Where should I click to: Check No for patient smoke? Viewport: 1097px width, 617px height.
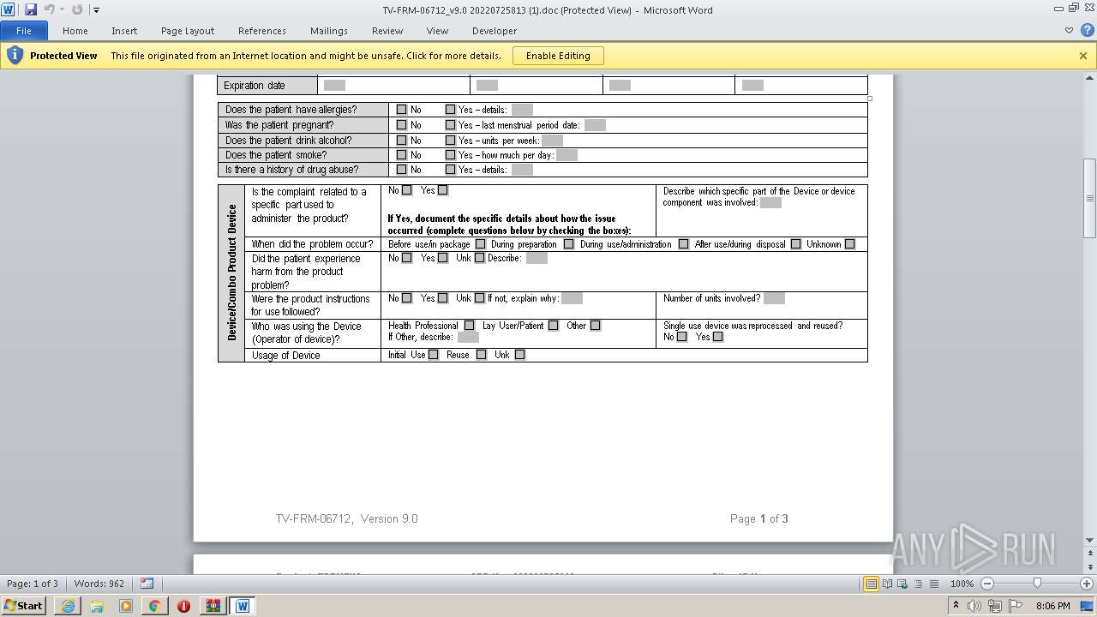(x=401, y=155)
